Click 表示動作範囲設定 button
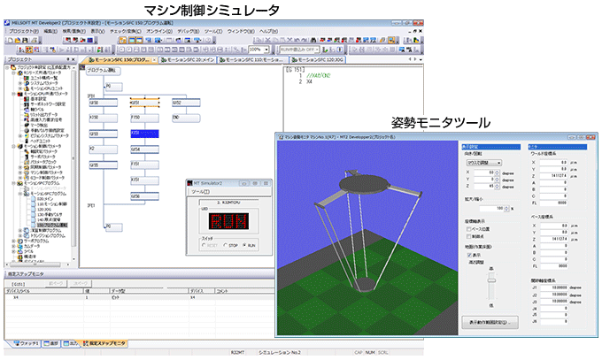Viewport: 602px width, 360px height. pos(490,322)
